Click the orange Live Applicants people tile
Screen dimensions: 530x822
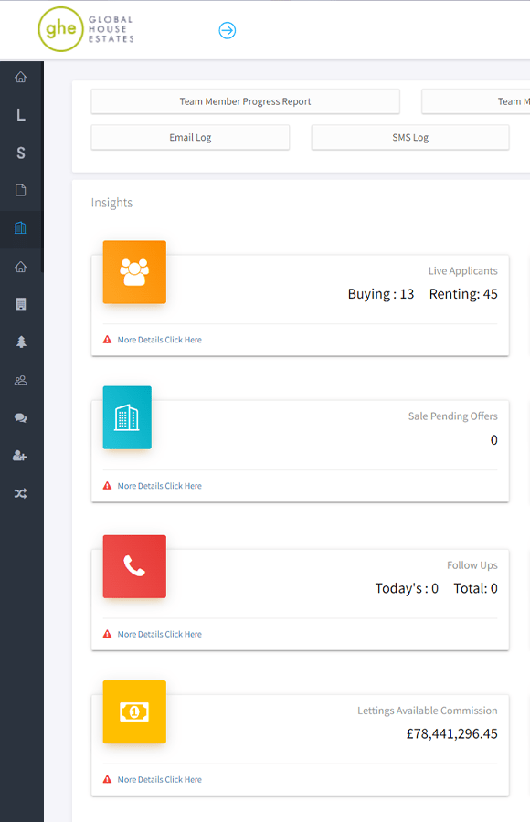(134, 272)
